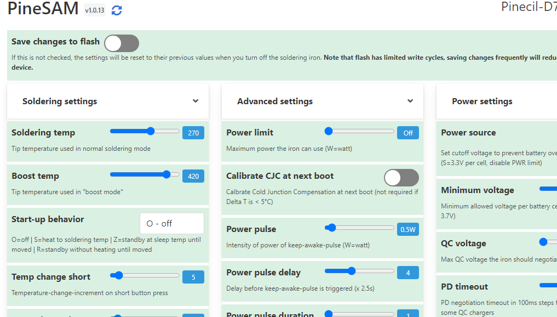Collapse the Soldering settings section
Image resolution: width=557 pixels, height=317 pixels.
pos(195,101)
